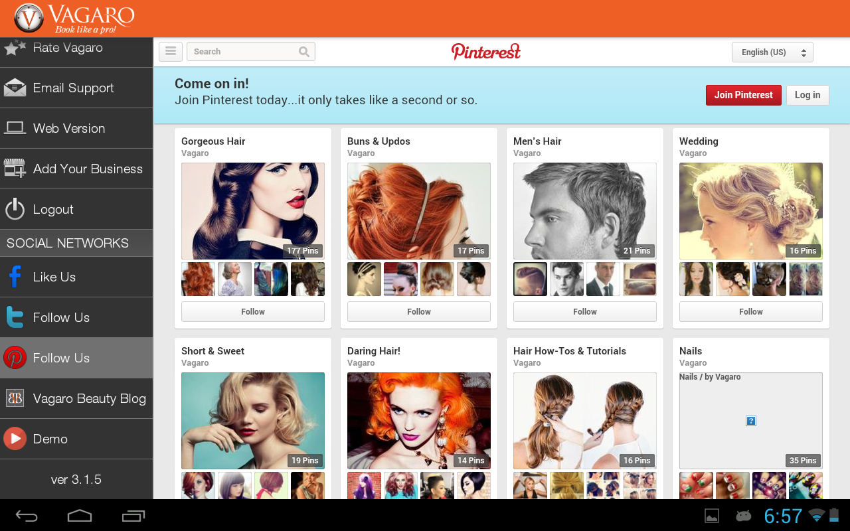
Task: Open Buns & Updos cover image
Action: 419,211
